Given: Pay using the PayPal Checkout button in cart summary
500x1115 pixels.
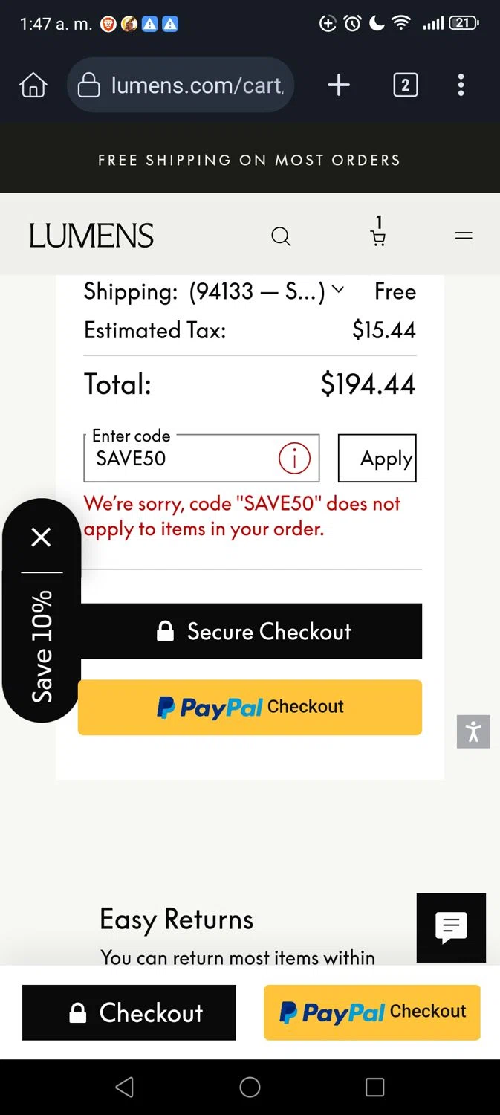Looking at the screenshot, I should tap(250, 707).
